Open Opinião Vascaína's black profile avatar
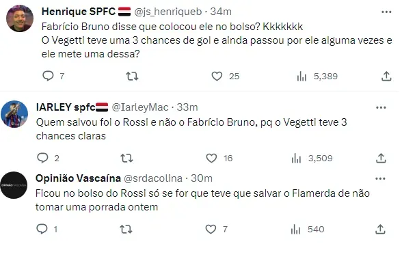This screenshot has height=261, width=402. (x=14, y=185)
